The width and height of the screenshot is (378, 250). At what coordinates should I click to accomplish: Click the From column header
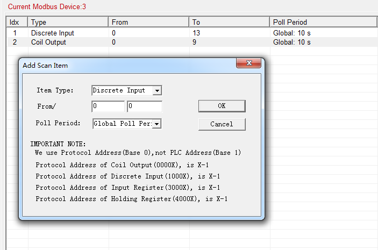[148, 22]
